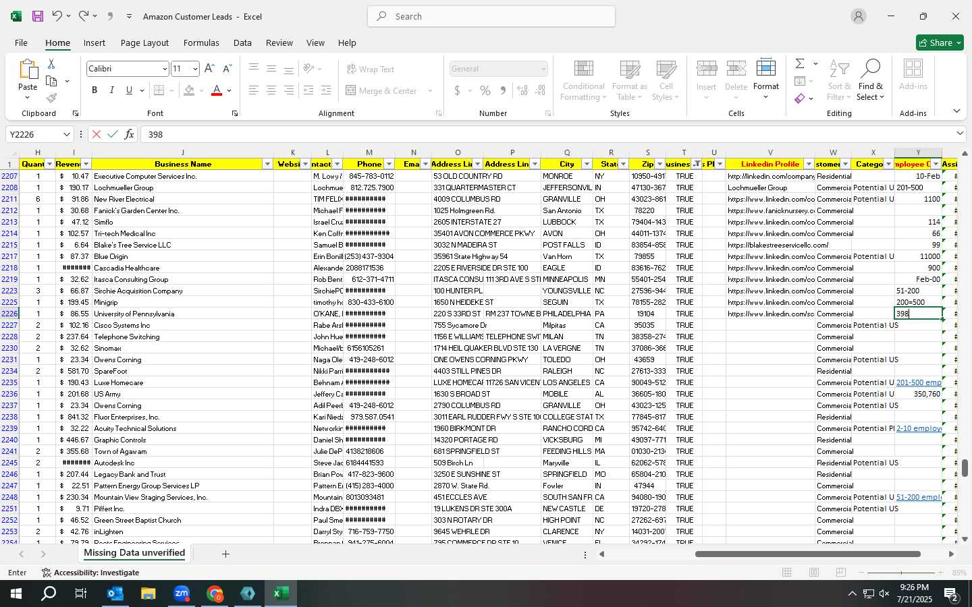Open the Font name Calibri dropdown
The image size is (972, 607).
coord(164,69)
